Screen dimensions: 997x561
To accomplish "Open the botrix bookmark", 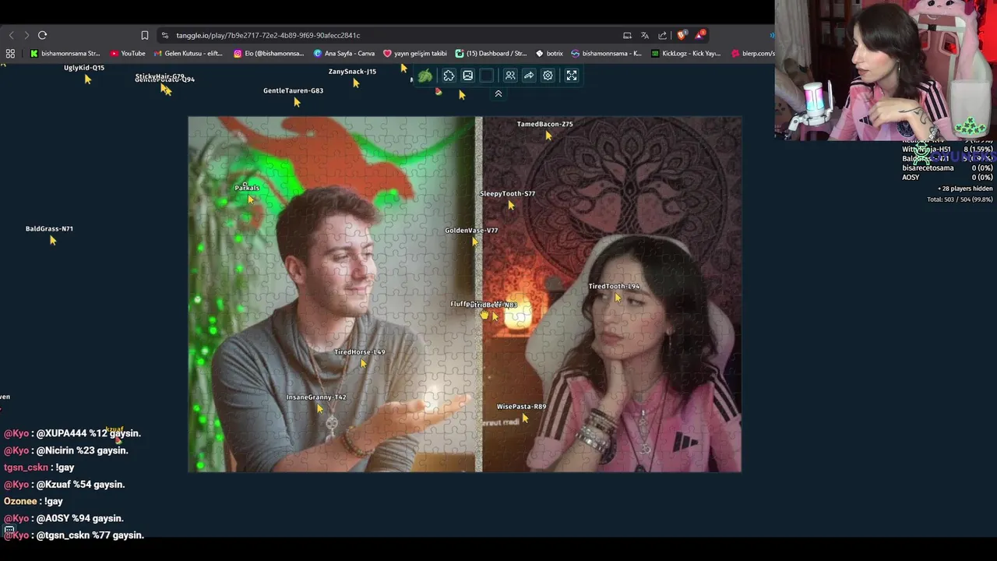I will coord(549,54).
